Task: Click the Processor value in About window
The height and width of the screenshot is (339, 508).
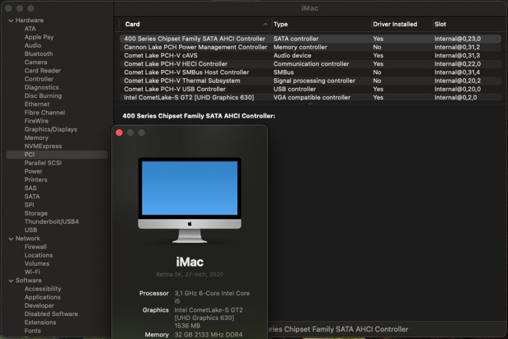Action: tap(212, 297)
